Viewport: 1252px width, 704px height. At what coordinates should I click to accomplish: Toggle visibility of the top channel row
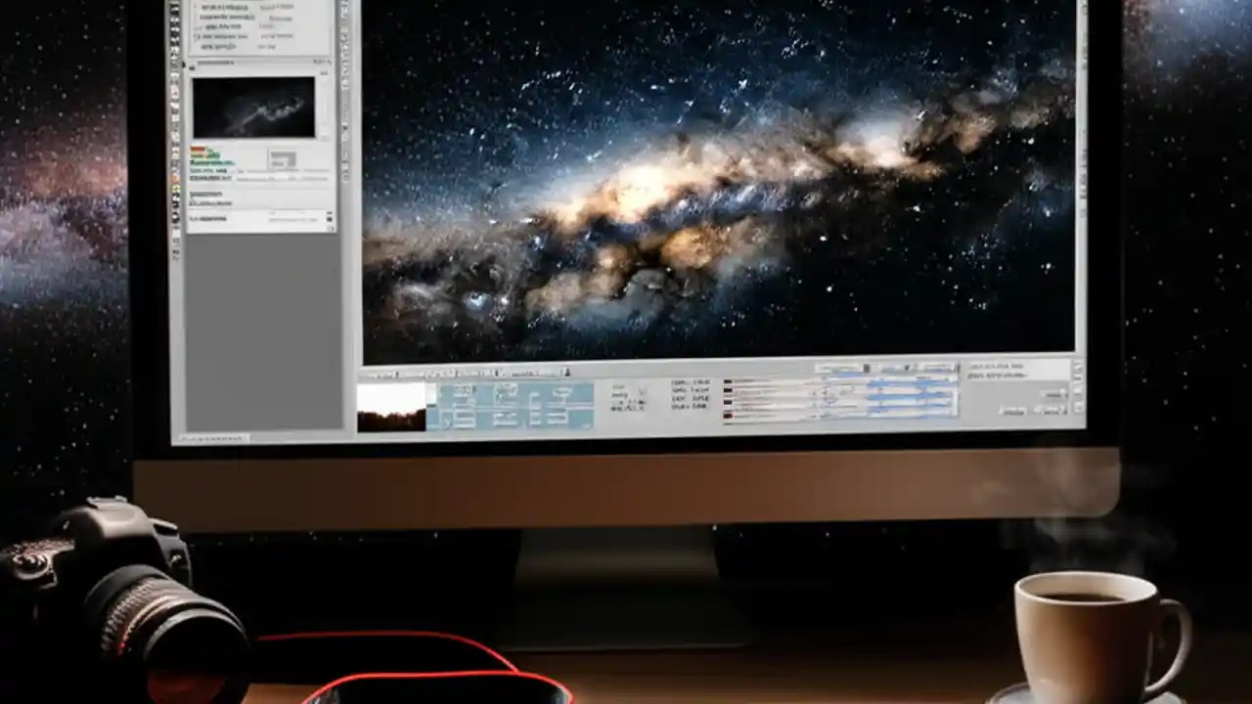coord(726,381)
